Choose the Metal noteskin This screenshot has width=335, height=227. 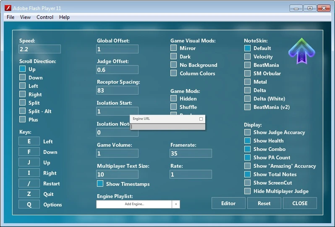pos(247,82)
